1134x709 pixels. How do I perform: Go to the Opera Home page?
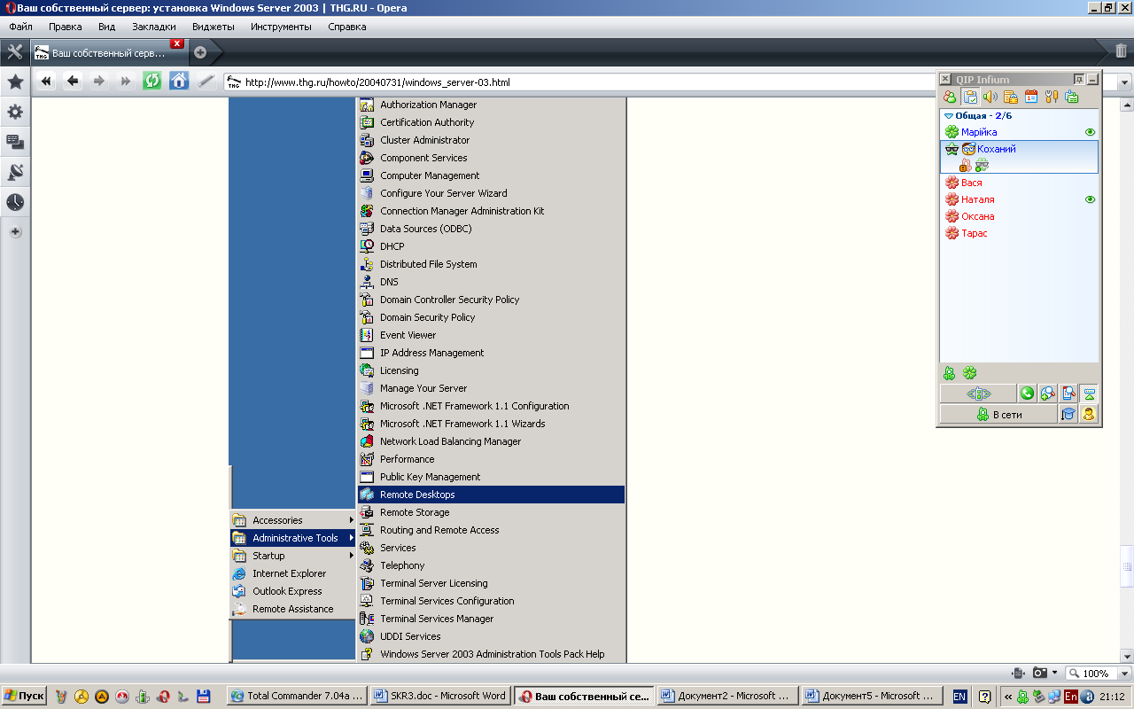click(179, 82)
